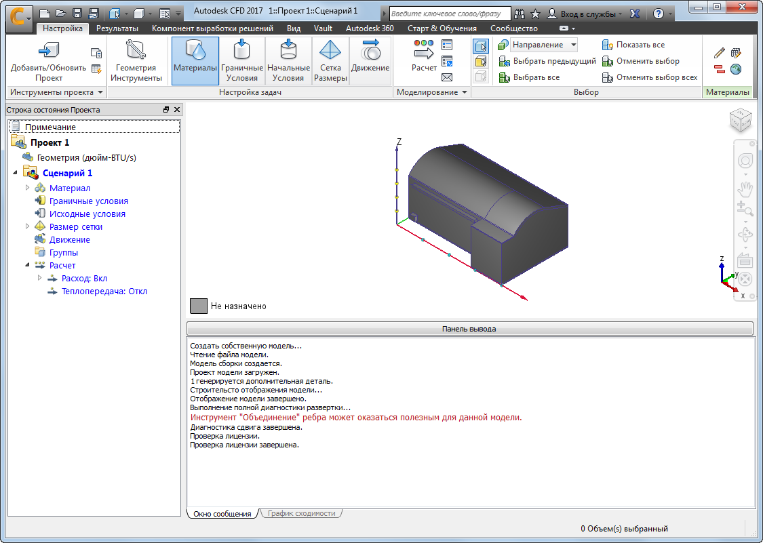
Task: Click the New file icon in quick access toolbar
Action: [44, 14]
